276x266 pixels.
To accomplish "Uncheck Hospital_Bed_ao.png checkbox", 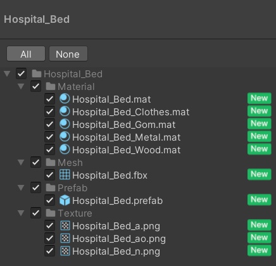I will [x=49, y=238].
